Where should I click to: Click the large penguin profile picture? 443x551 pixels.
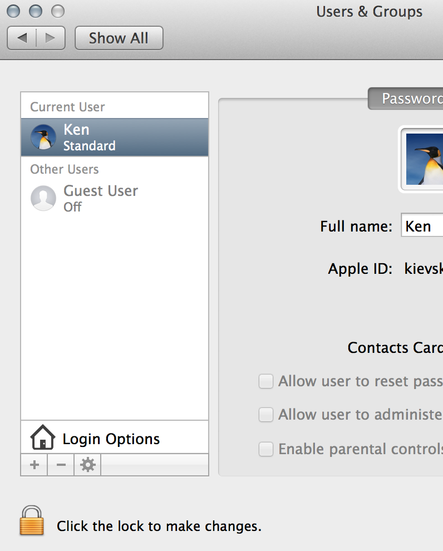tap(424, 159)
